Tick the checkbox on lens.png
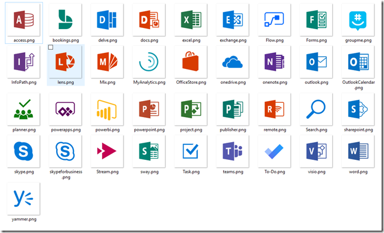 [51, 48]
